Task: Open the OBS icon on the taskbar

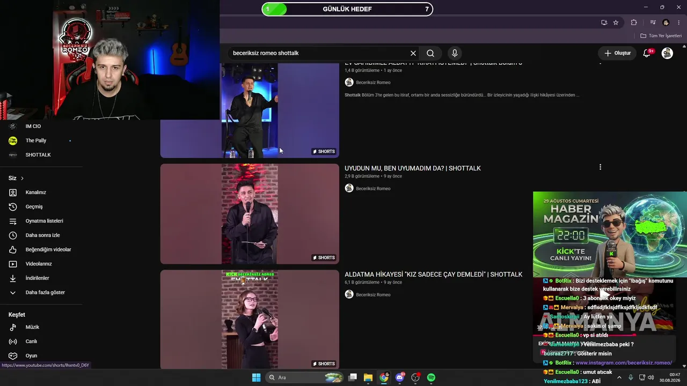Action: coord(415,377)
